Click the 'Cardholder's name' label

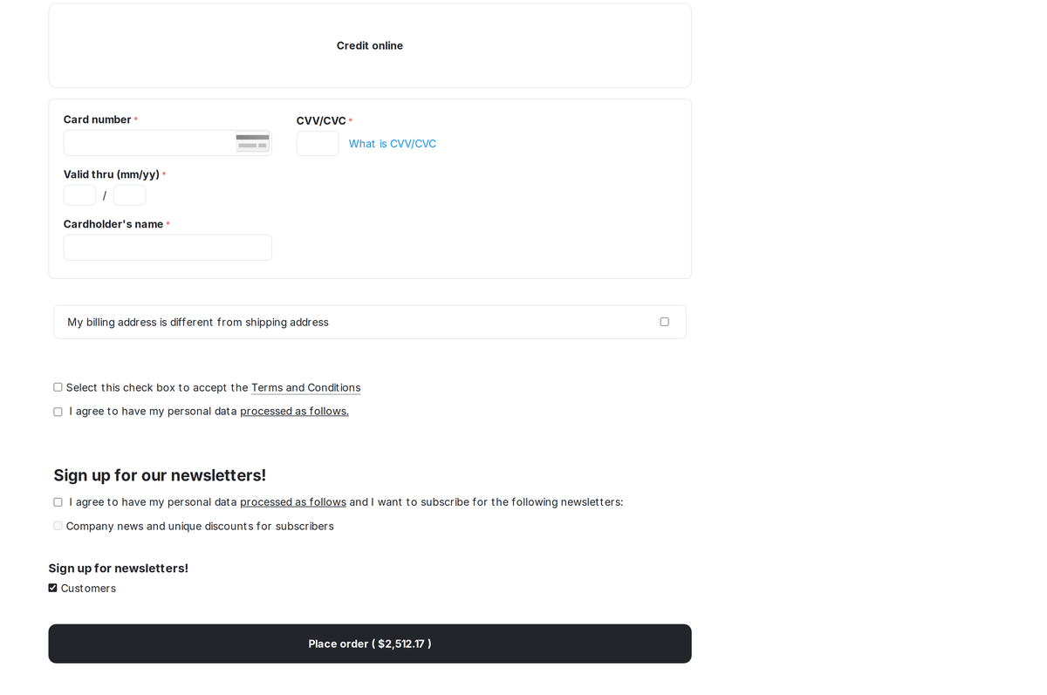pos(113,224)
